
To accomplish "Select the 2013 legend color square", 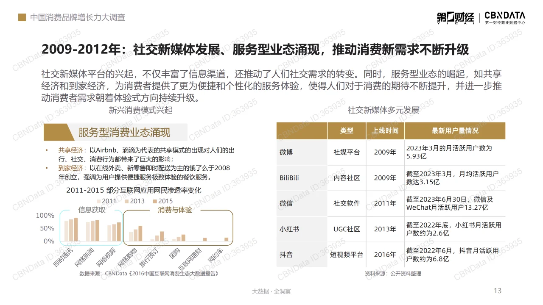I will click(126, 201).
